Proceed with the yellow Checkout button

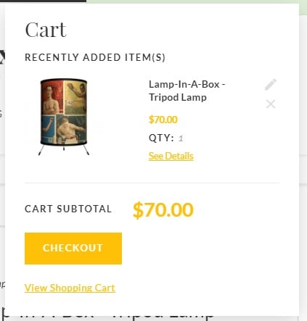pyautogui.click(x=73, y=249)
